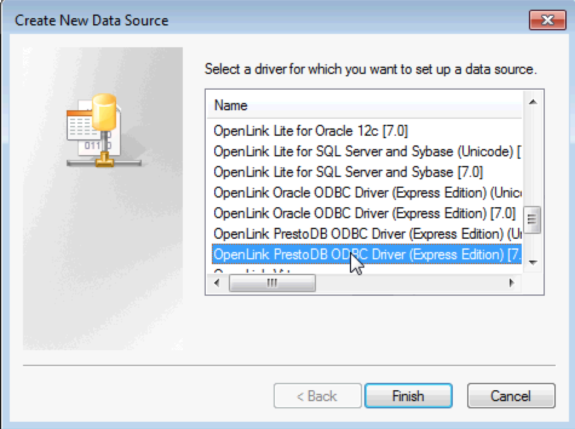
Task: Click horizontal scrollbar track right of the thumb
Action: [412, 283]
